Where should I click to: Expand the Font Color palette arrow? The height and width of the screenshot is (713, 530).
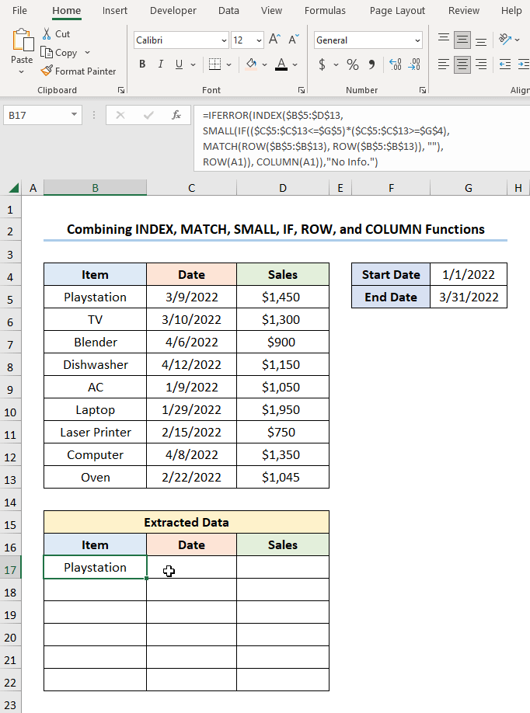pyautogui.click(x=295, y=64)
